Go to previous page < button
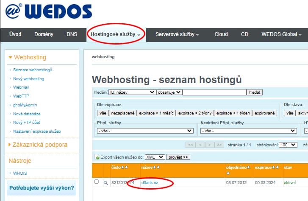The width and height of the screenshot is (308, 201). tap(200, 145)
